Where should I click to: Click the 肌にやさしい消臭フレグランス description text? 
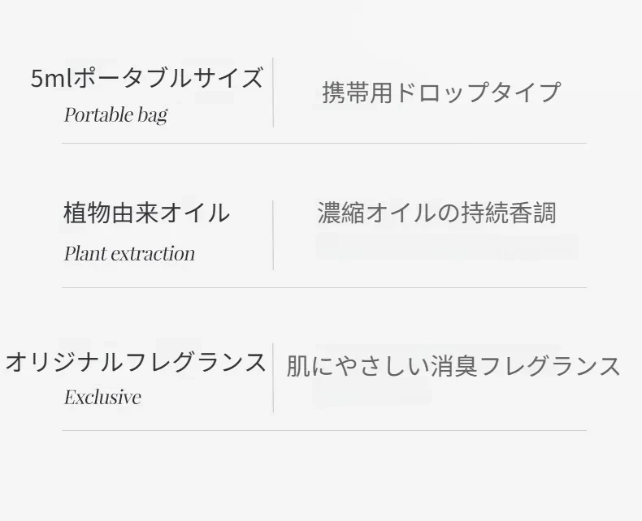pyautogui.click(x=453, y=366)
